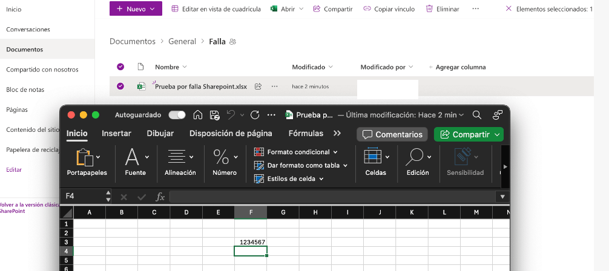Open the row ellipsis for Prueba por falla Sharepoint.xlsx
Image resolution: width=609 pixels, height=271 pixels.
pyautogui.click(x=275, y=87)
